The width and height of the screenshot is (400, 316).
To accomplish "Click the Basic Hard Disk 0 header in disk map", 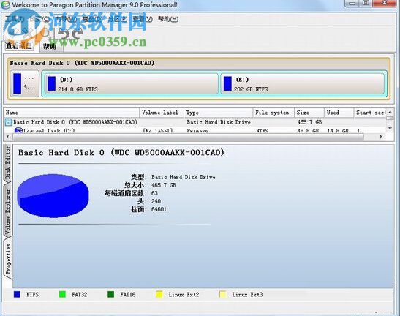I will tap(82, 63).
